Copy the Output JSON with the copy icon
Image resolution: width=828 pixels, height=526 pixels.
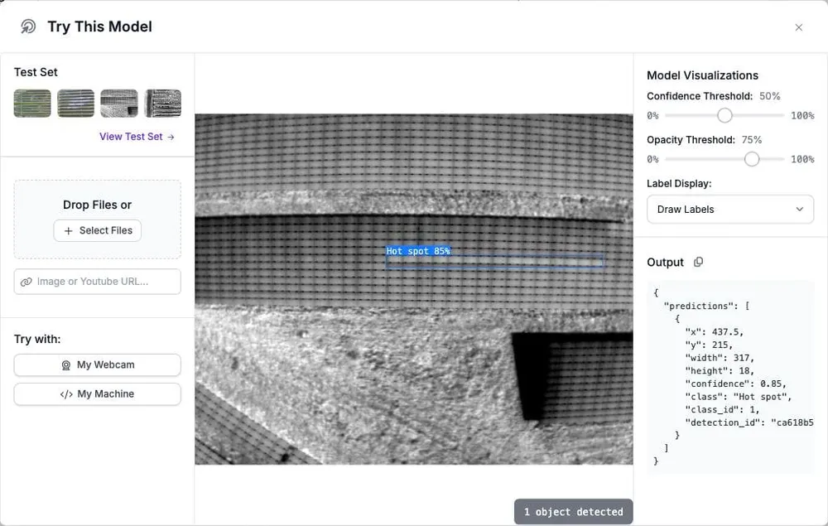(698, 262)
